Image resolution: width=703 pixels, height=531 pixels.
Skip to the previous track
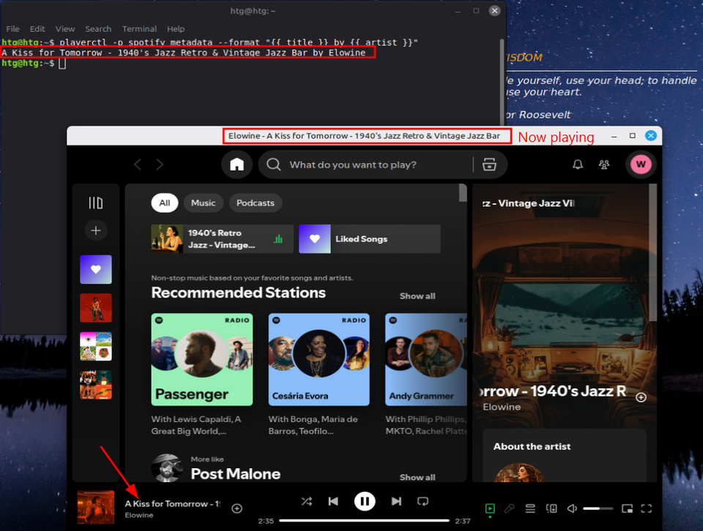pos(333,502)
